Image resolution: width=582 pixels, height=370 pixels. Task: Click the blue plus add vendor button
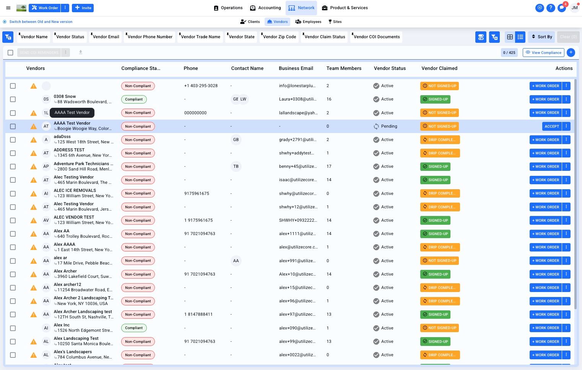[571, 53]
